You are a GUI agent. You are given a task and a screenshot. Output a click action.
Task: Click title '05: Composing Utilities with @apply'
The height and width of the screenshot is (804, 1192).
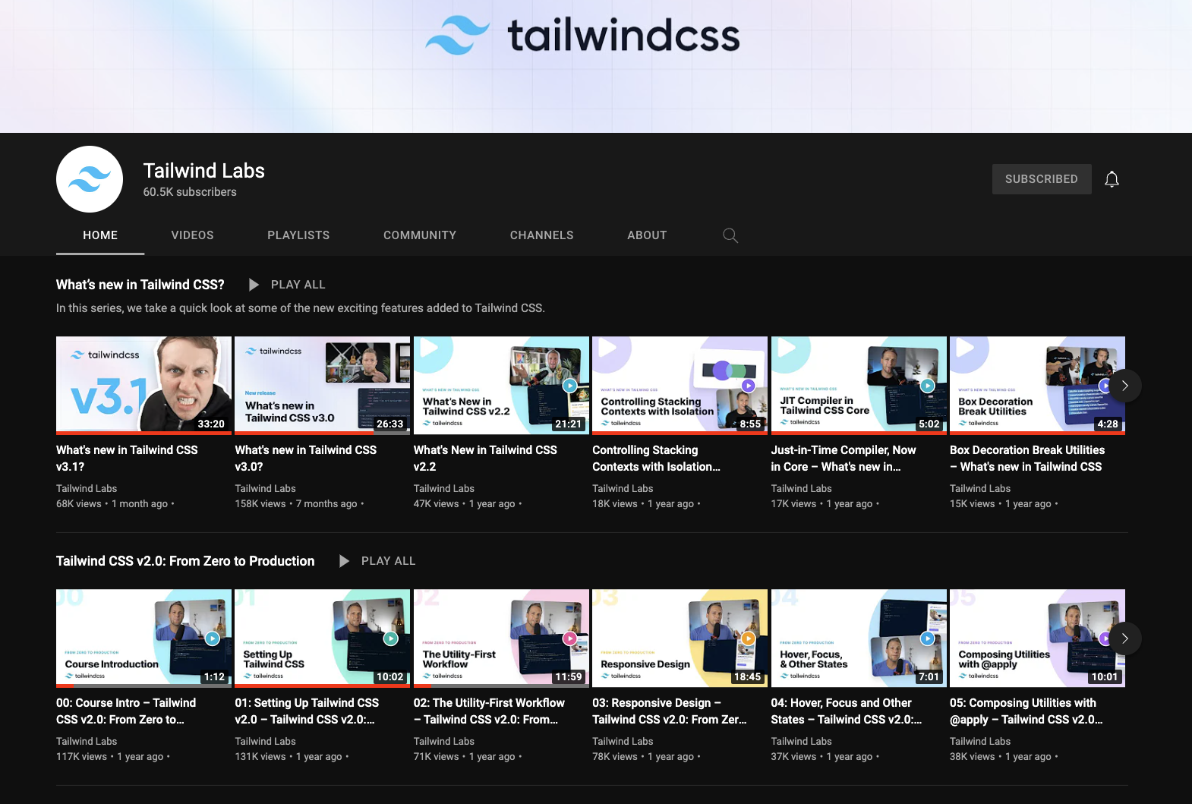click(1026, 711)
